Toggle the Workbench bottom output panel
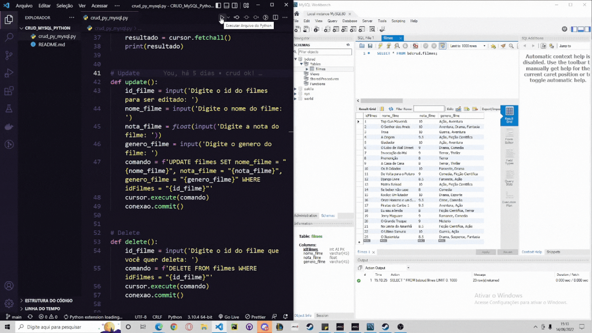 point(580,29)
